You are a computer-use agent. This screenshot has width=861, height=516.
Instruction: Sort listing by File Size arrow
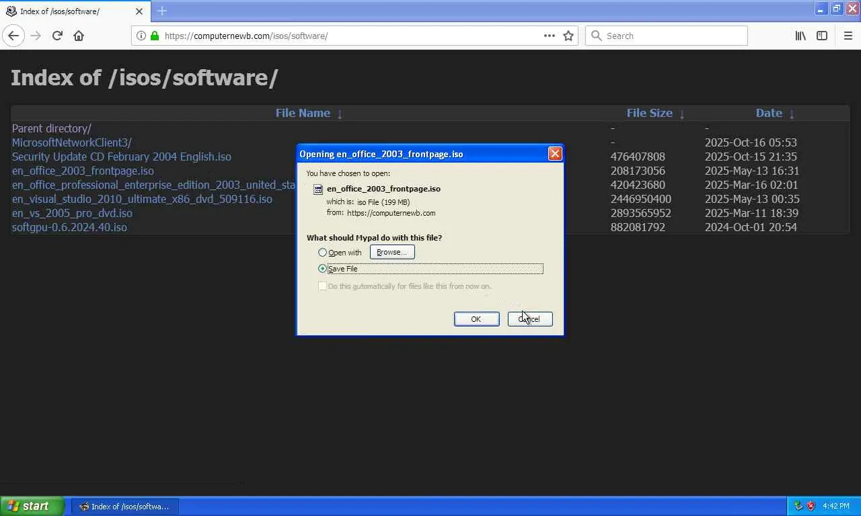tap(682, 114)
